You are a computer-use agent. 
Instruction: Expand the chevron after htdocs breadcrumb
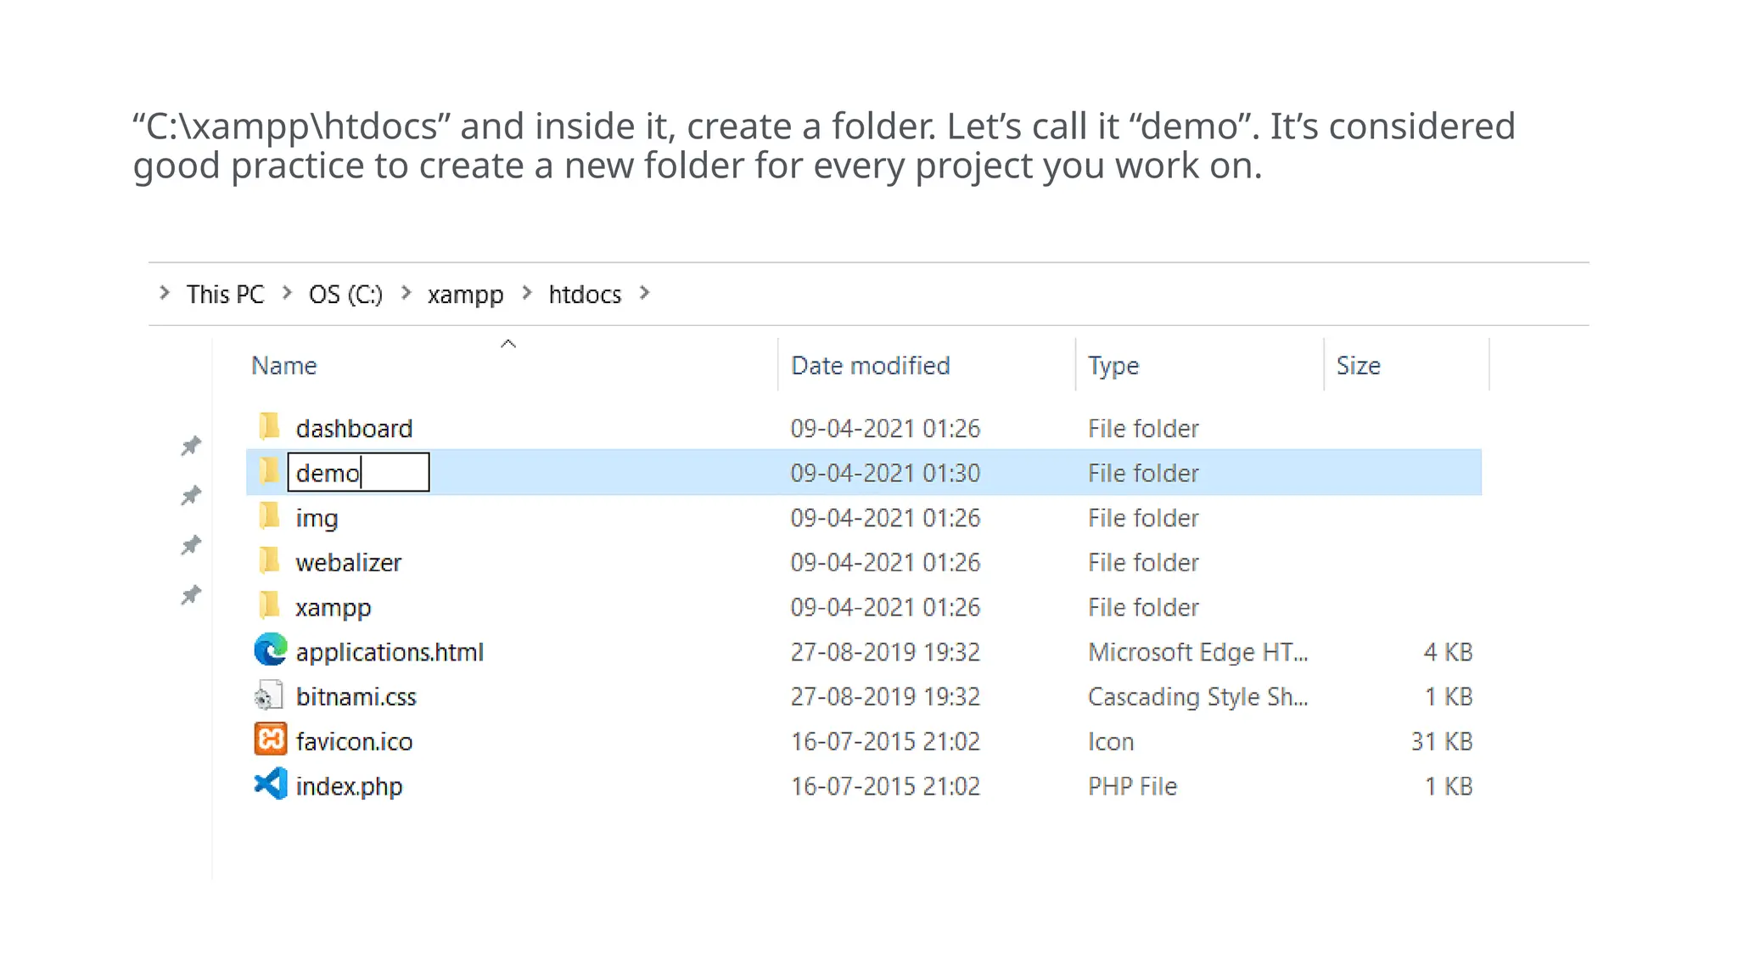pyautogui.click(x=644, y=293)
